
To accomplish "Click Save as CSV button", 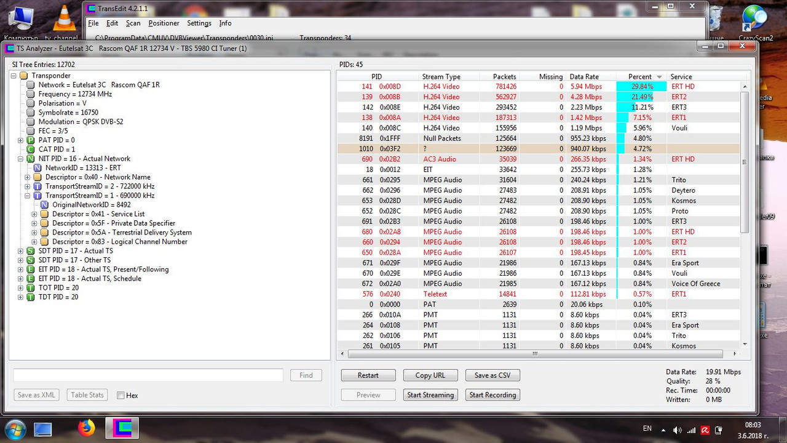I will point(492,375).
